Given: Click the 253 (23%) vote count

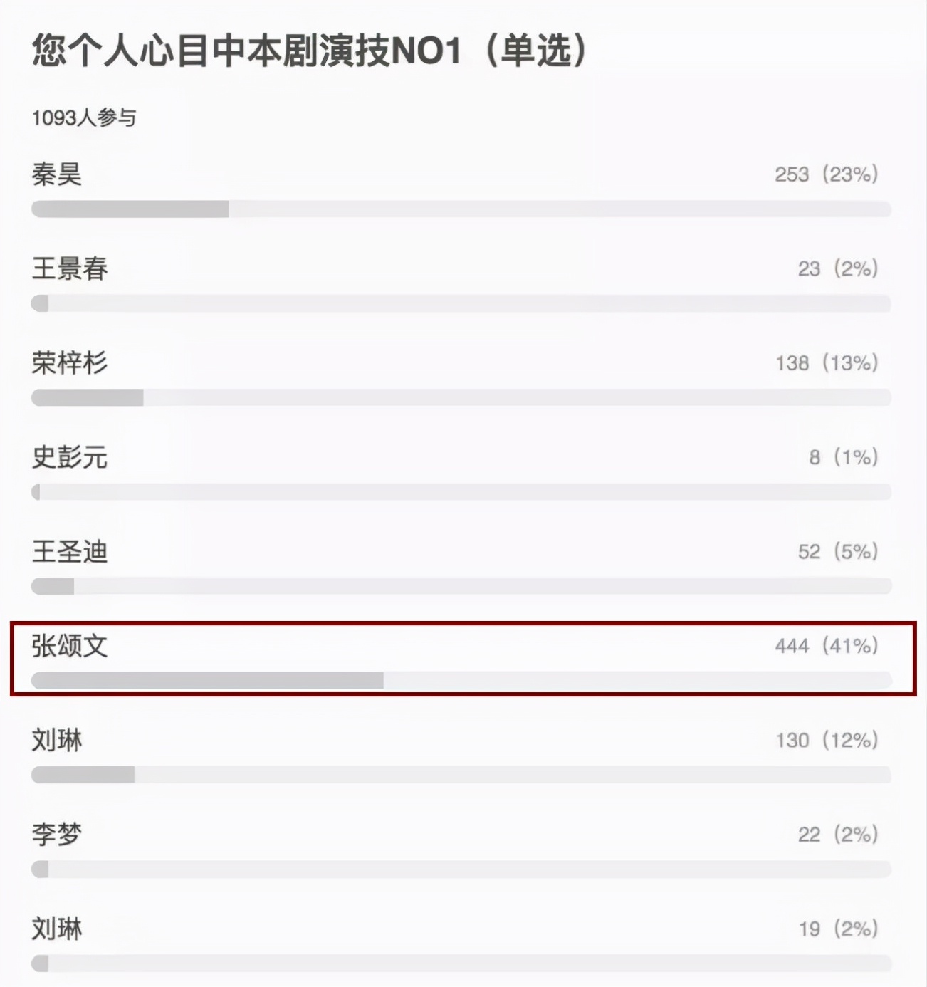Looking at the screenshot, I should tap(827, 174).
